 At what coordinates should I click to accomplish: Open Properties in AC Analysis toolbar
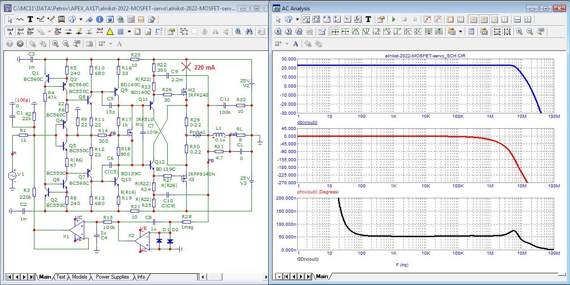coord(381,19)
